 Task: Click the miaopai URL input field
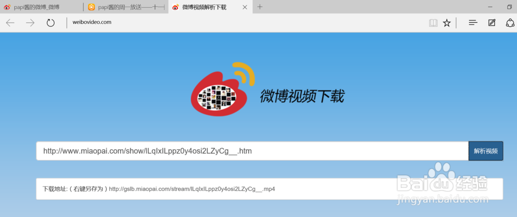point(252,151)
